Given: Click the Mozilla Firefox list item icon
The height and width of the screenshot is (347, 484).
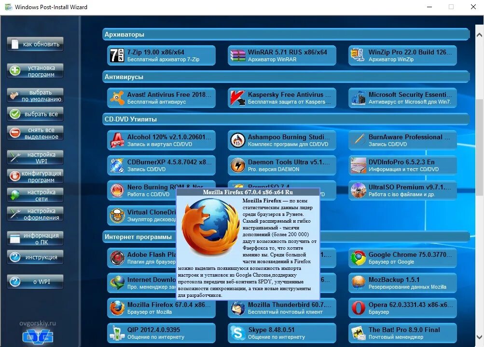Looking at the screenshot, I should coord(117,308).
